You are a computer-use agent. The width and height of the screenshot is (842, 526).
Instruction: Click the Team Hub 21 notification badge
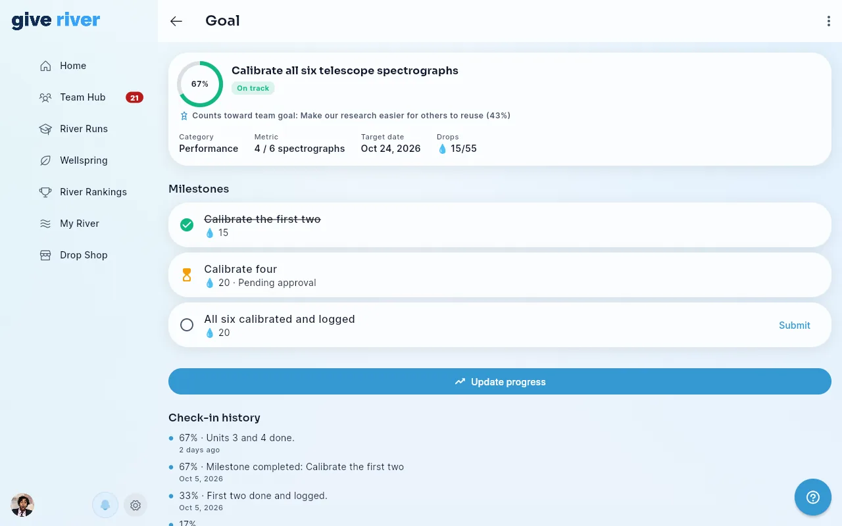coord(134,97)
